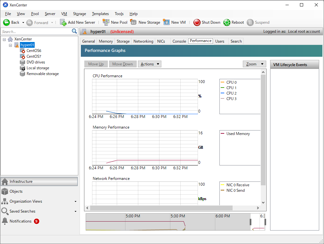Viewport: 324px width, 244px height.
Task: Select the Local storage icon
Action: [22, 68]
